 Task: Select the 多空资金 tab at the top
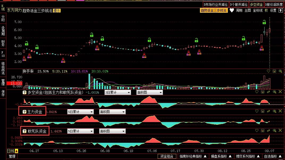(256, 5)
